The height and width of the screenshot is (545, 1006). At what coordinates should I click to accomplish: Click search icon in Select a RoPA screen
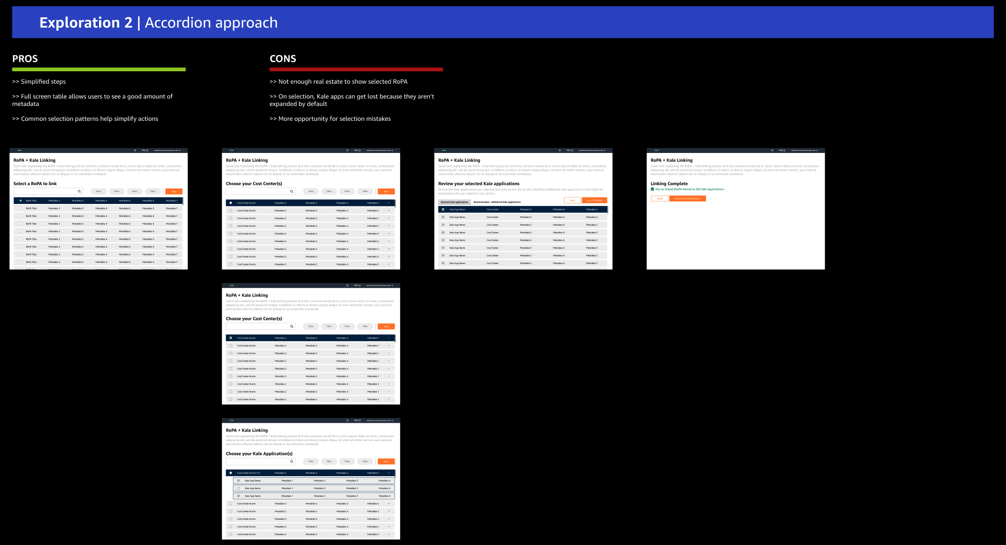[79, 192]
